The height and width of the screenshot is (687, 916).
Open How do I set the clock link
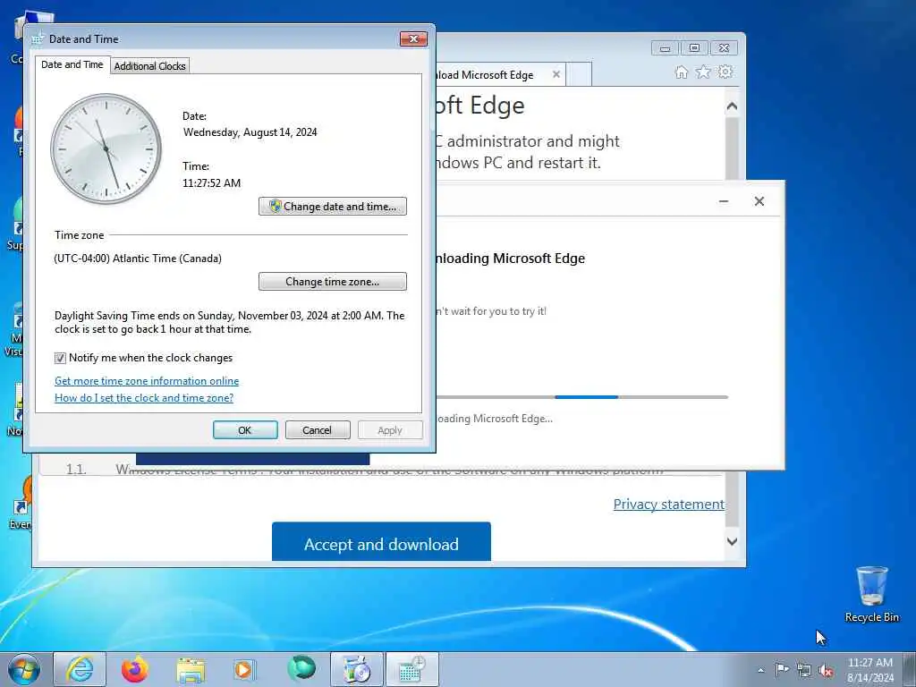(144, 398)
